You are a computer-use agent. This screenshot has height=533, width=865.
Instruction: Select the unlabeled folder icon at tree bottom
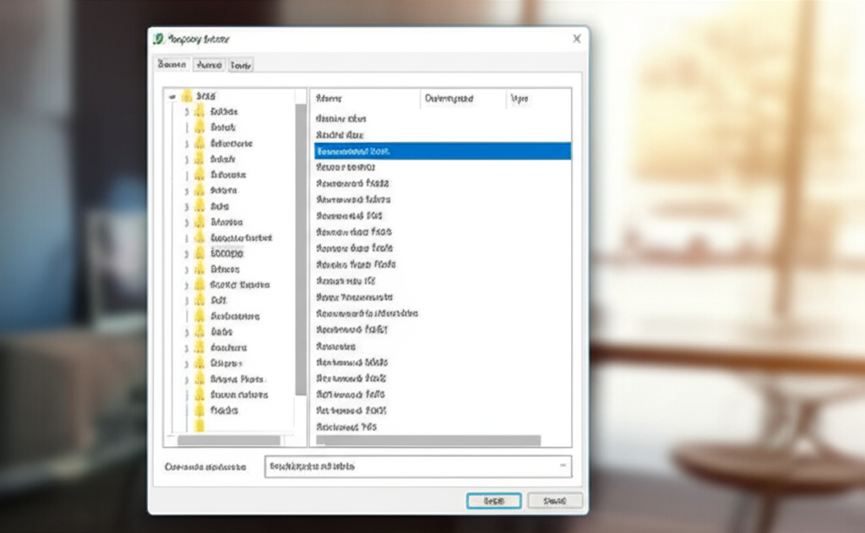pos(199,426)
